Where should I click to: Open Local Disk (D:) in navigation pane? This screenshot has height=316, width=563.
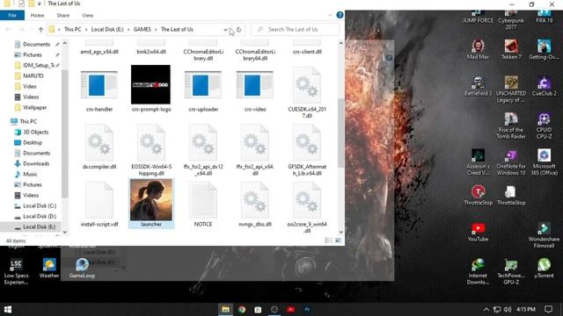tap(40, 217)
